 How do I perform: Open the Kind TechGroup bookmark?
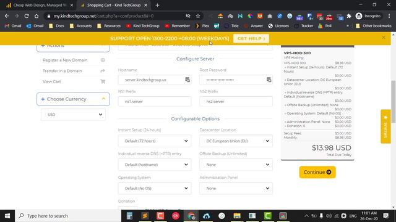[143, 26]
